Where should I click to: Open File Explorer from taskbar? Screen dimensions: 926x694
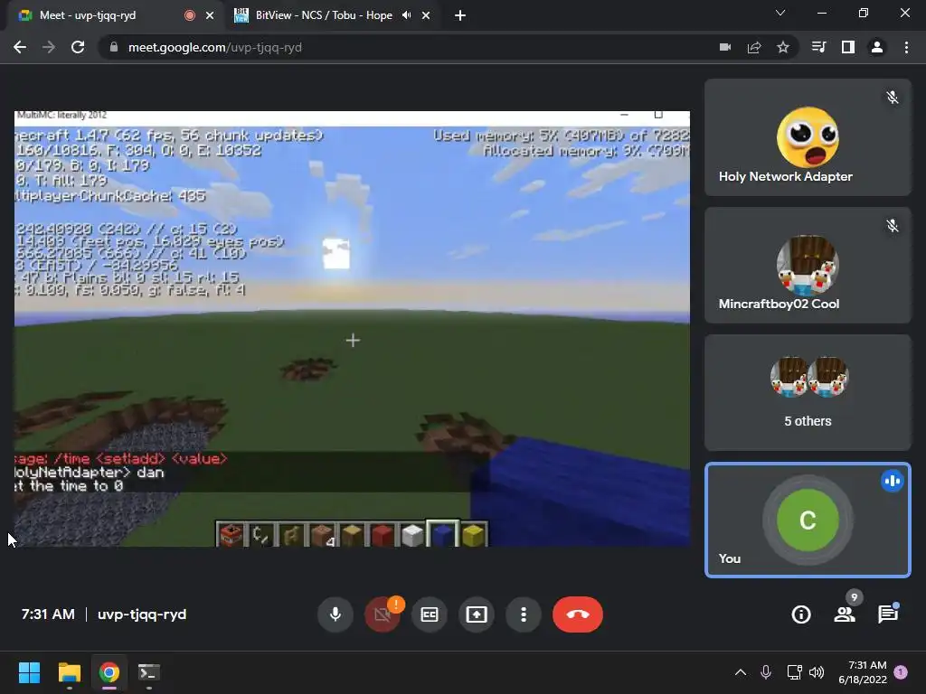[69, 672]
